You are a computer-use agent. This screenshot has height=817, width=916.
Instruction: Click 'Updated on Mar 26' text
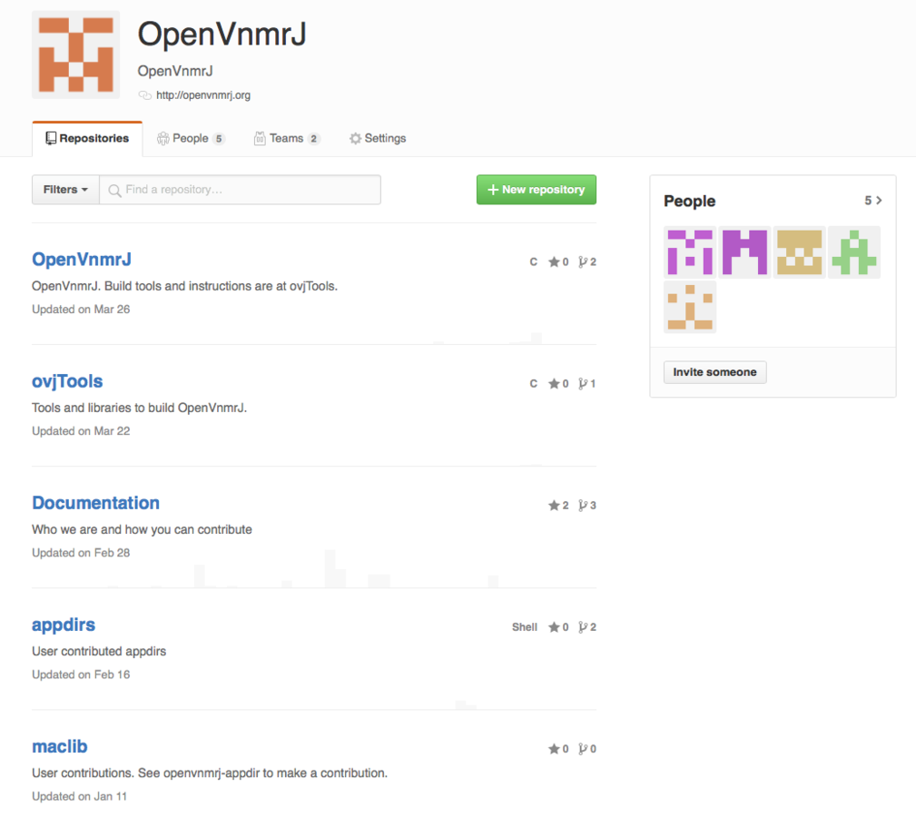tap(81, 310)
